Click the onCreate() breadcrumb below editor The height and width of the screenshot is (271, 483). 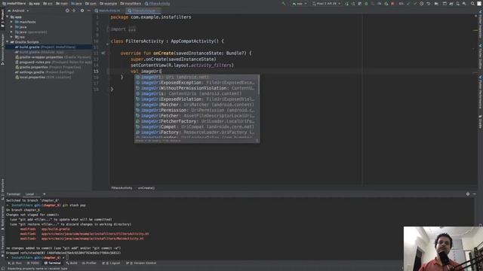(146, 187)
